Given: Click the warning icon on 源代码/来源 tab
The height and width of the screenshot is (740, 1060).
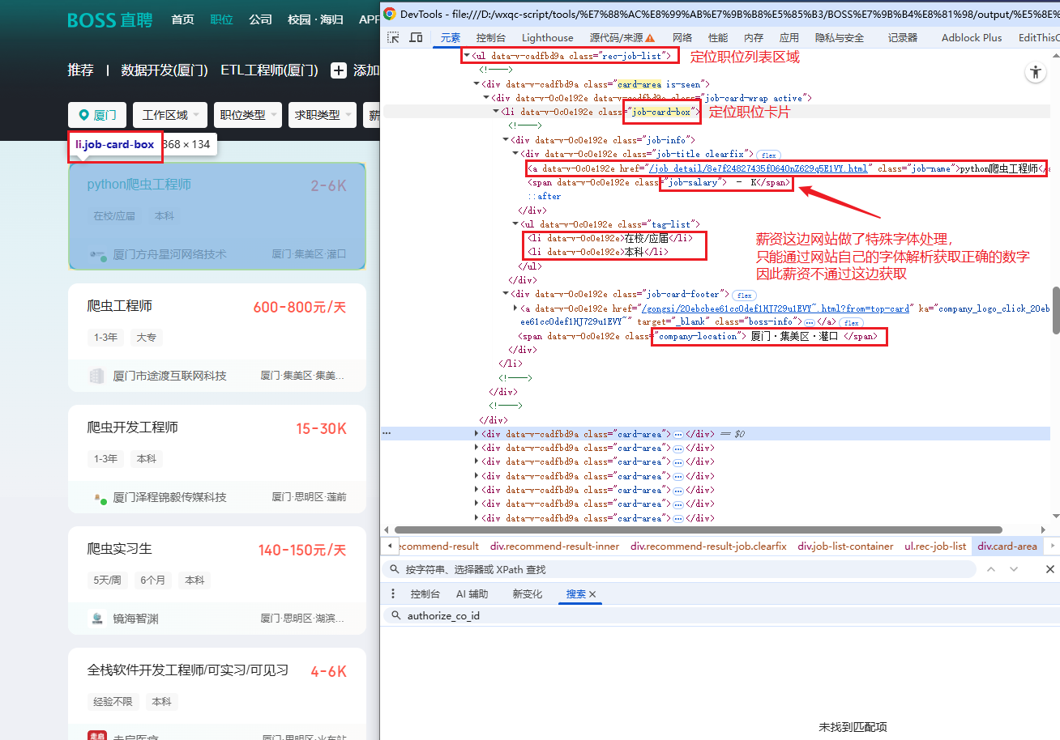Looking at the screenshot, I should click(x=650, y=38).
